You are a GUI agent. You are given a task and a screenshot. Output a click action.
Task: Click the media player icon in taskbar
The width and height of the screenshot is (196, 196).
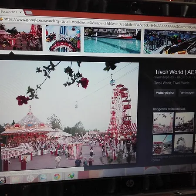[3, 180]
